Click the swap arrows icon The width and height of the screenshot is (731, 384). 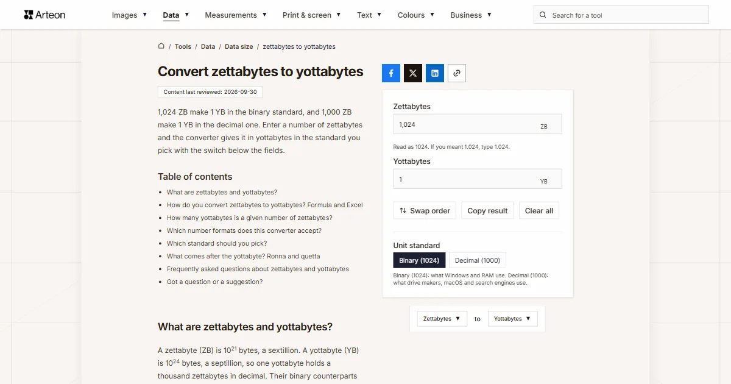tap(403, 211)
